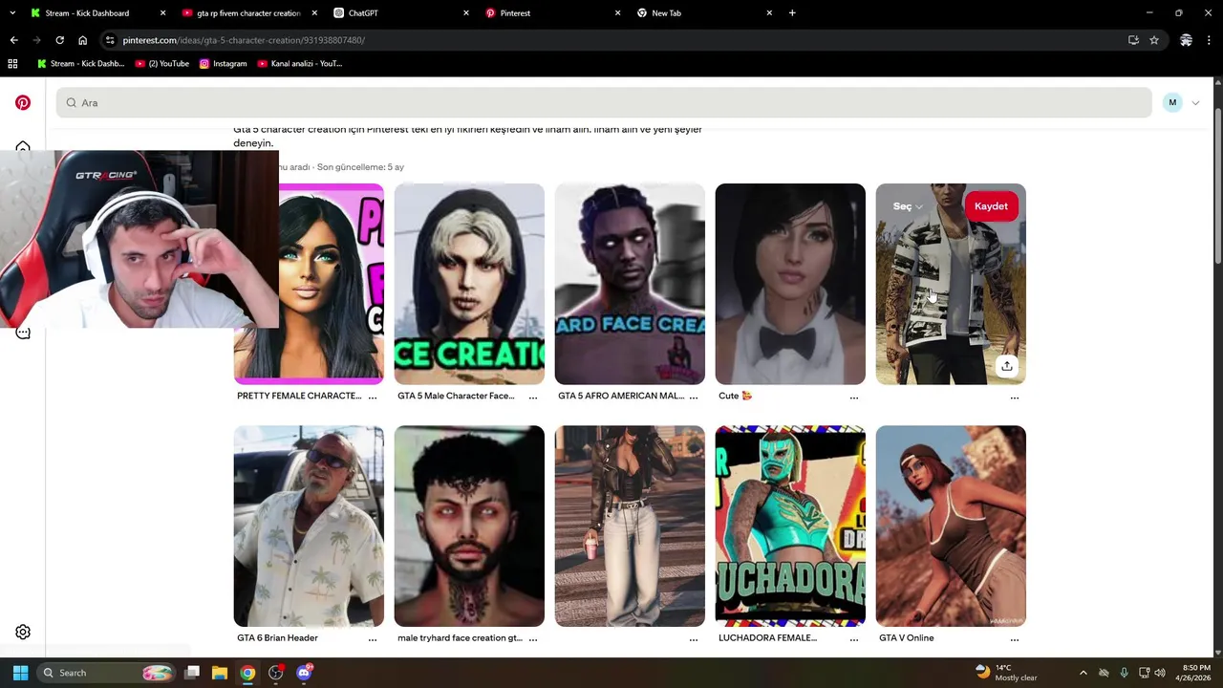
Task: Open more options for the leather jacket outfit pin
Action: [694, 638]
